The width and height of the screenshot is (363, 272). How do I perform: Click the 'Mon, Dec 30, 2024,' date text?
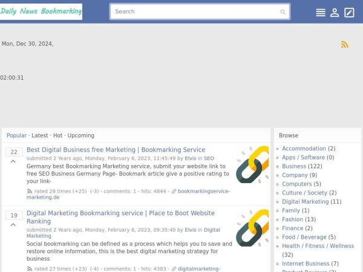coord(28,44)
